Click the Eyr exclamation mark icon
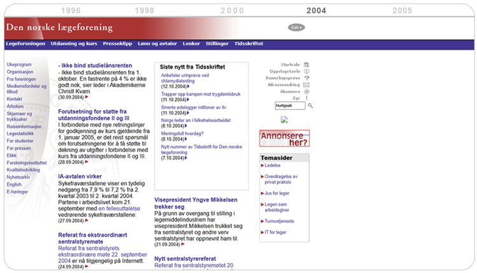This screenshot has width=477, height=273. (x=307, y=97)
